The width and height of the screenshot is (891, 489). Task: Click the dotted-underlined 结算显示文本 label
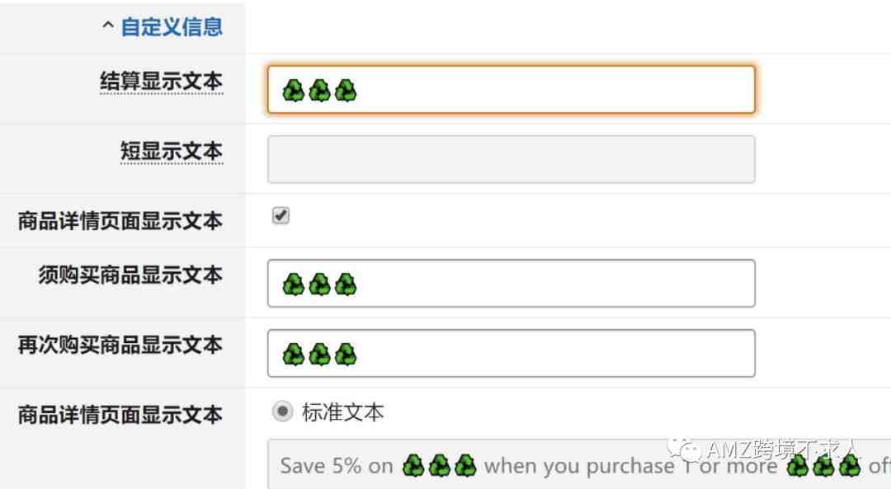(162, 81)
